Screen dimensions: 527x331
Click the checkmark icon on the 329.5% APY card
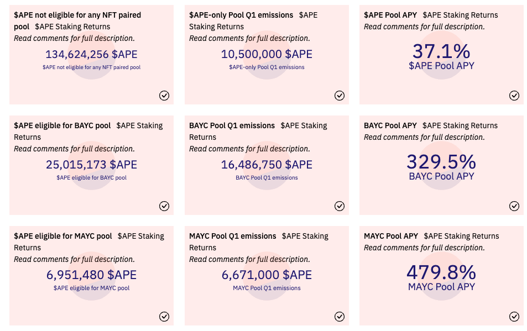coord(514,206)
